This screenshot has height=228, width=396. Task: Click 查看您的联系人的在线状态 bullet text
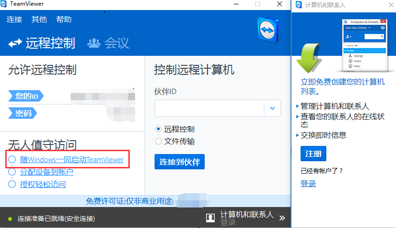click(343, 121)
